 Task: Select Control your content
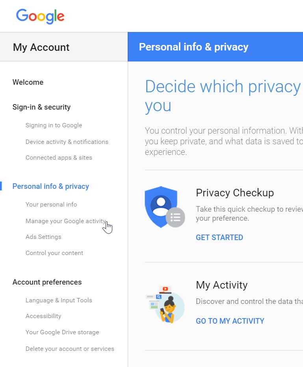54,253
